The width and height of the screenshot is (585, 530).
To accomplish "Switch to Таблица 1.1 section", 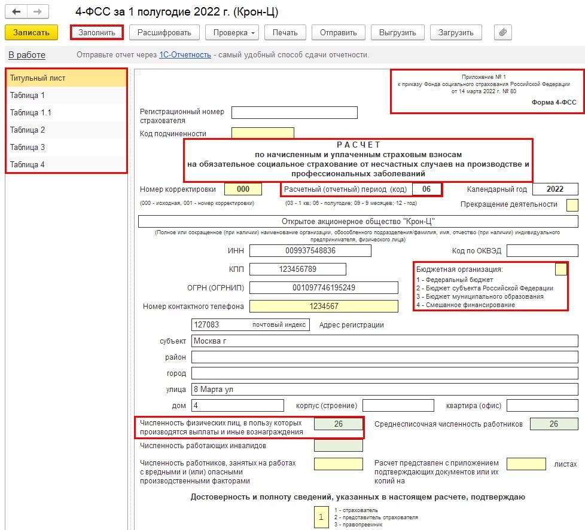I will (x=66, y=112).
